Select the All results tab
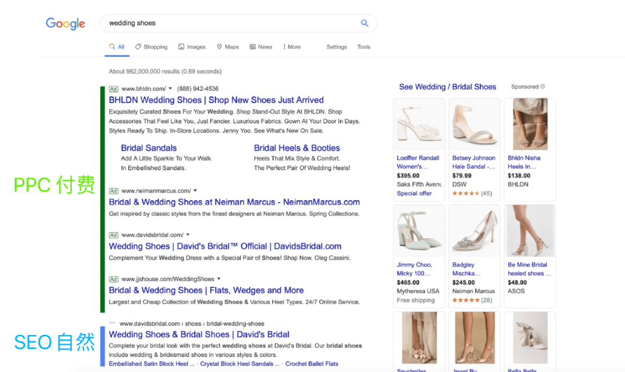The image size is (625, 372). pyautogui.click(x=117, y=47)
